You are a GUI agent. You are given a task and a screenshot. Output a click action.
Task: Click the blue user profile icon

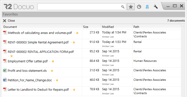tap(147, 7)
